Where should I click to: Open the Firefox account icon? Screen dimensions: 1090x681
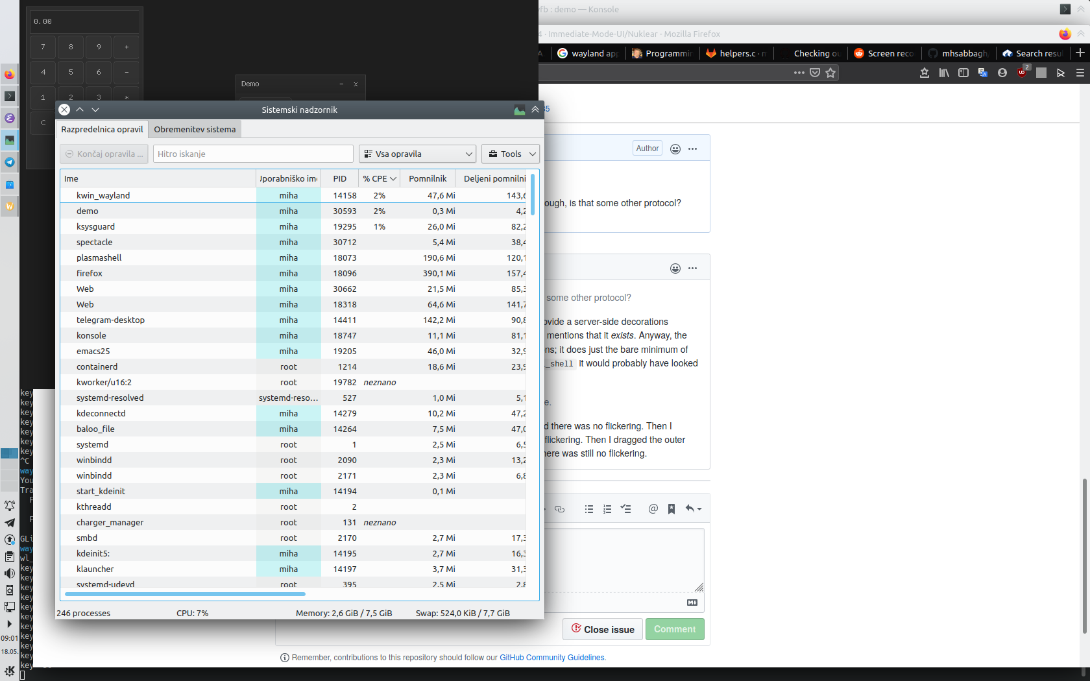tap(1002, 73)
